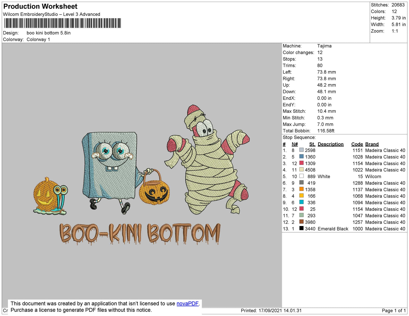Click the jack-o'-lantern candy basket
The height and width of the screenshot is (316, 409).
point(154,190)
